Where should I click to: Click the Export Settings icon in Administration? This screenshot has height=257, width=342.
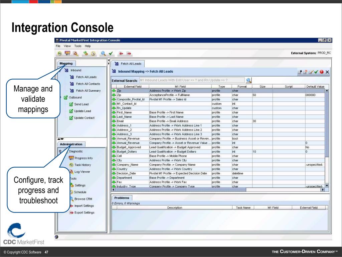71,212
